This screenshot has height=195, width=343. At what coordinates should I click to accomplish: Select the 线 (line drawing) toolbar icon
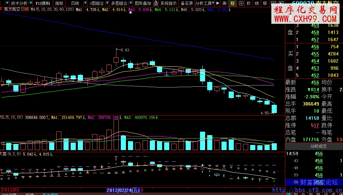point(257,3)
